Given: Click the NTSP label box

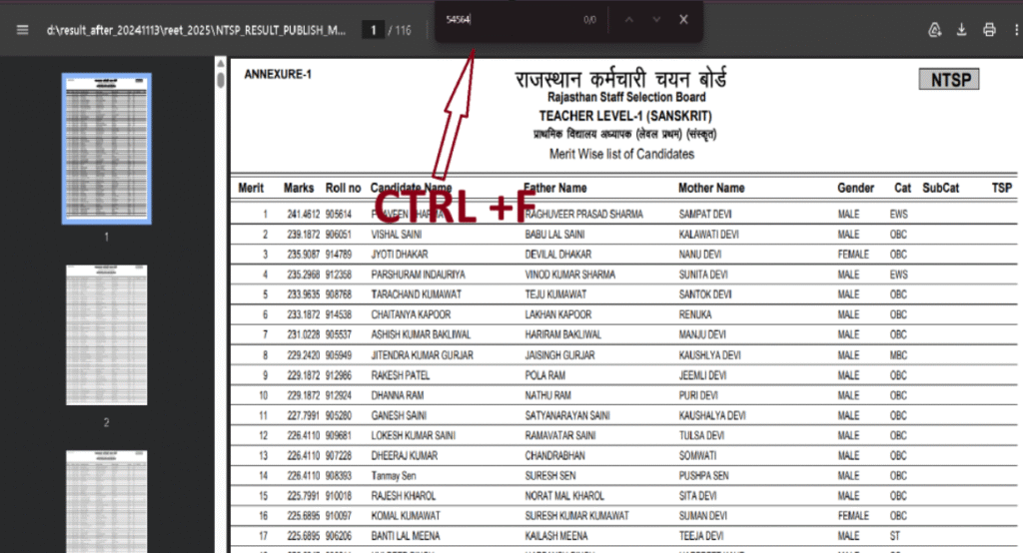Looking at the screenshot, I should [x=949, y=80].
